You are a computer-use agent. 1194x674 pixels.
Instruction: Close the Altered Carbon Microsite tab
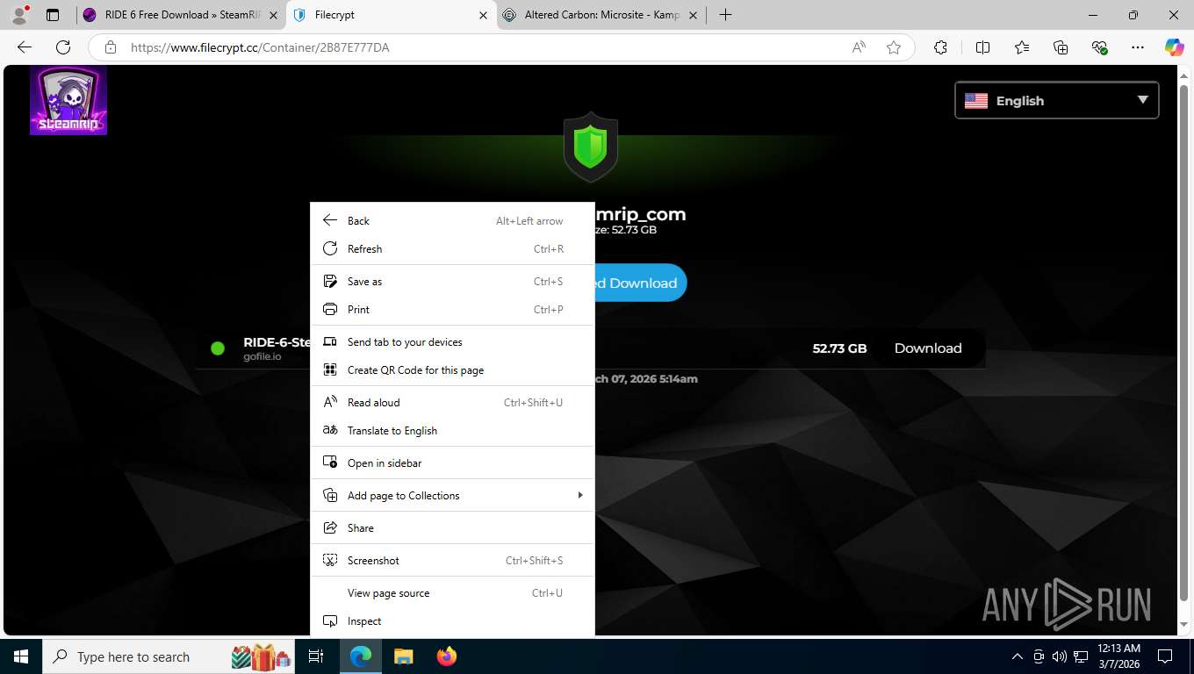(693, 15)
